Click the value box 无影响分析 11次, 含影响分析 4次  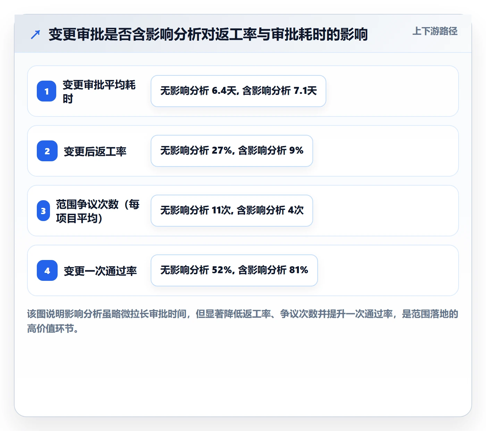(232, 211)
